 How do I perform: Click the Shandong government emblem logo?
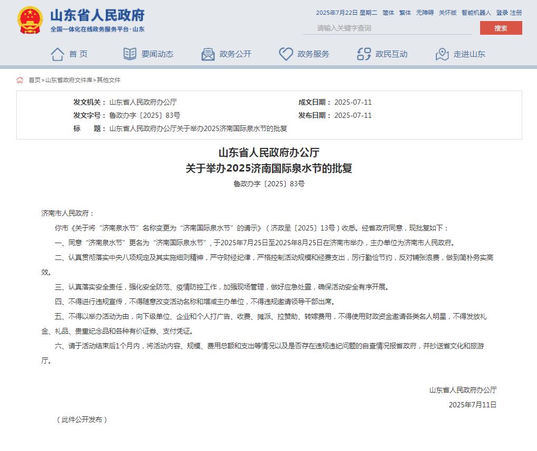[30, 21]
